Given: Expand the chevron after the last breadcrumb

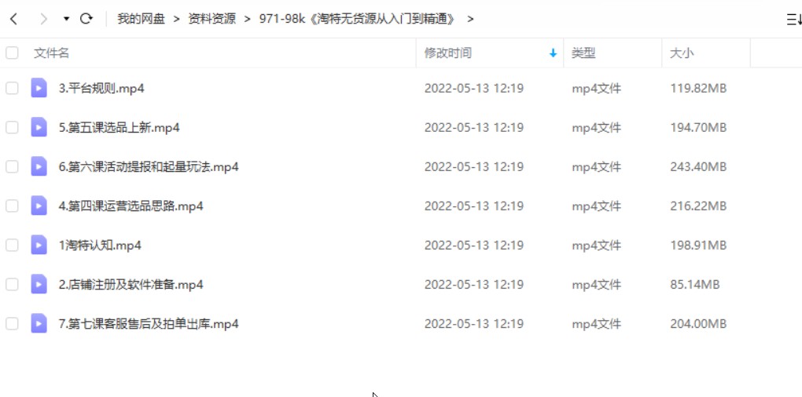Looking at the screenshot, I should (x=470, y=20).
